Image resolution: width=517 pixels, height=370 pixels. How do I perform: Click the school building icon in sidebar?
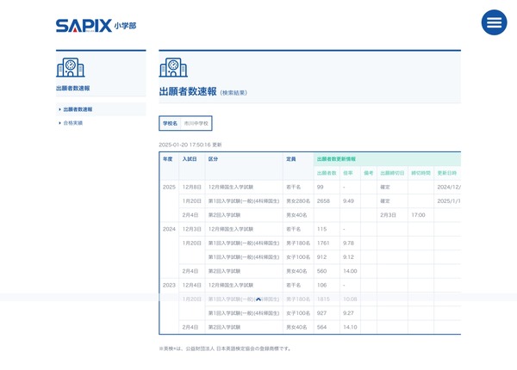pos(70,68)
